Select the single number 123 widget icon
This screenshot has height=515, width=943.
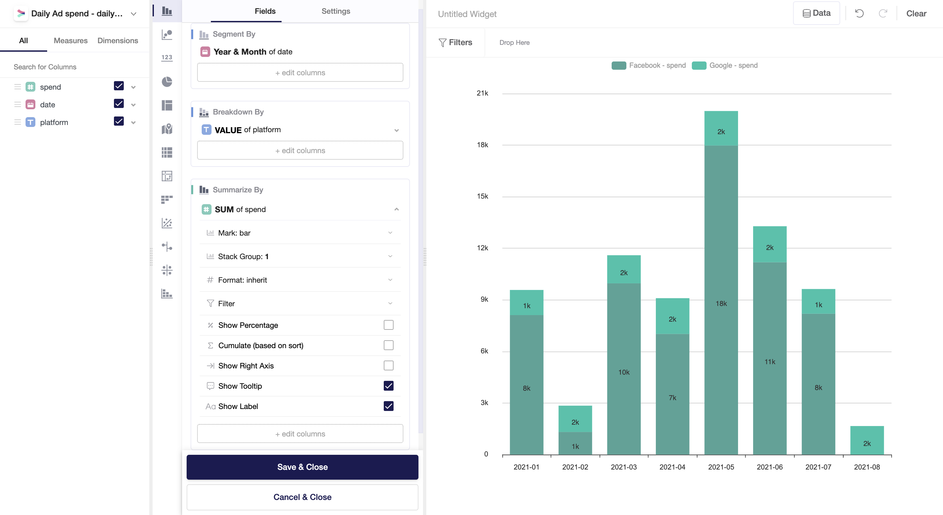pyautogui.click(x=167, y=58)
